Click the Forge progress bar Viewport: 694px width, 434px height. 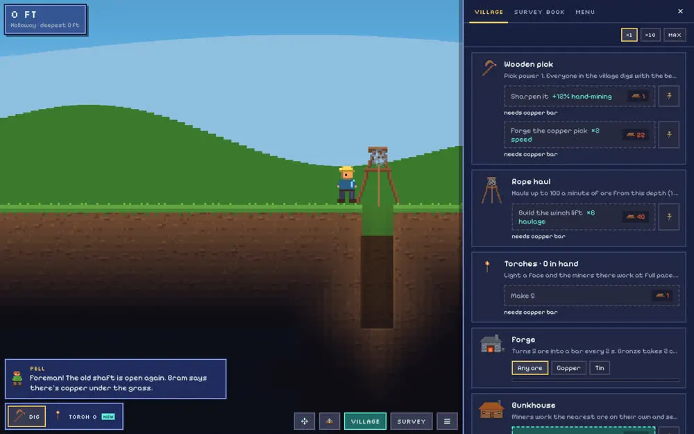[595, 380]
